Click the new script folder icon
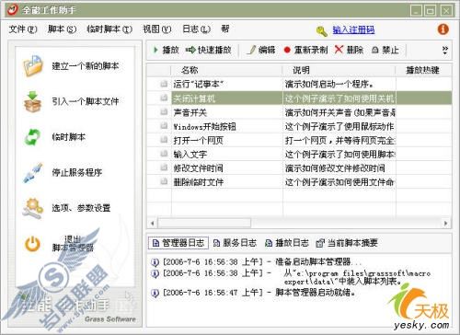The image size is (460, 335). coord(33,65)
